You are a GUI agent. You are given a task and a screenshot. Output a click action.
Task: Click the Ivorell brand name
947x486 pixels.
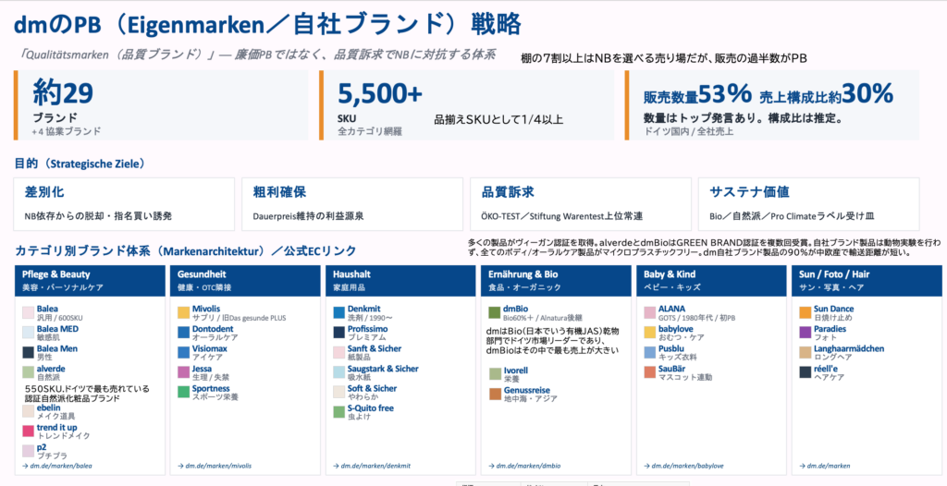(516, 371)
